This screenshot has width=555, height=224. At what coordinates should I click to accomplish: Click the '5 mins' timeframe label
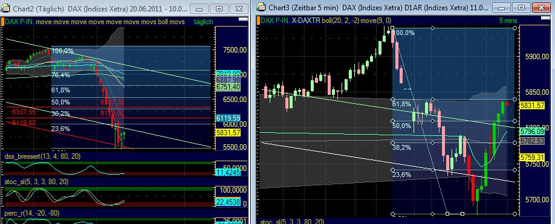(x=508, y=21)
